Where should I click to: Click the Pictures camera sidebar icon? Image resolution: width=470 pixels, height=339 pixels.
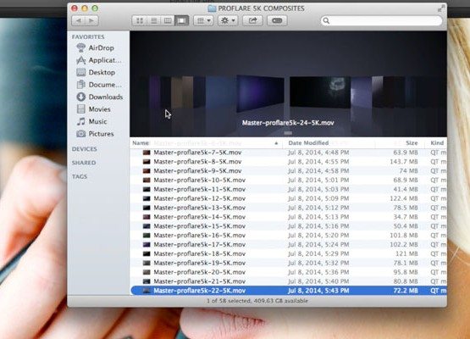pos(81,134)
